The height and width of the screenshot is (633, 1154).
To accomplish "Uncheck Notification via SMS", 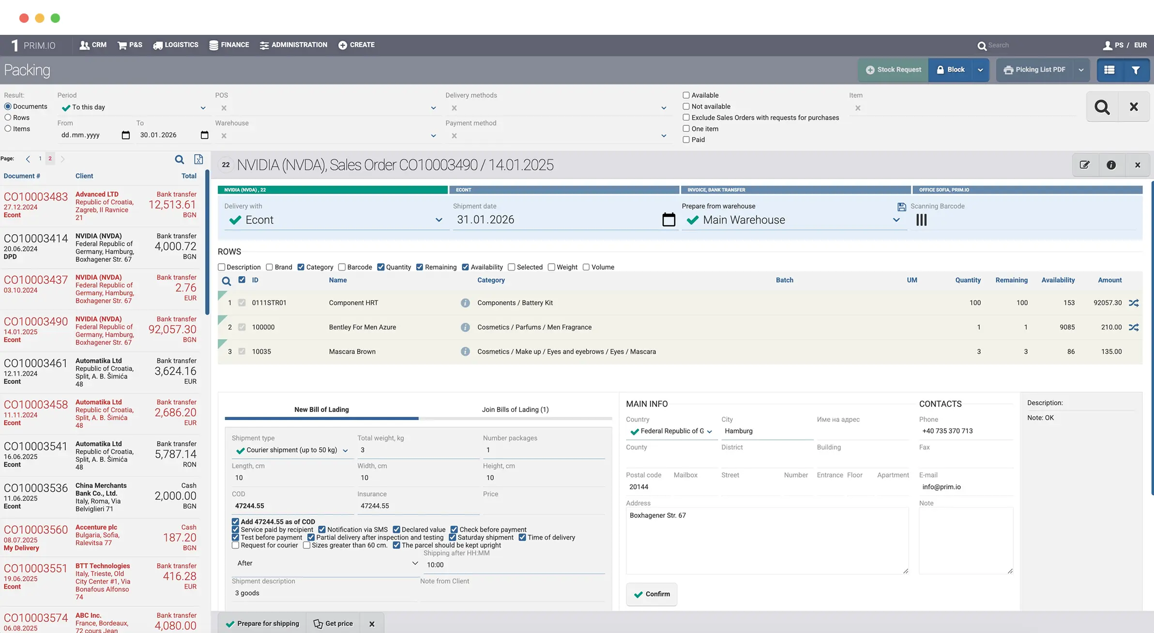I will (x=322, y=530).
